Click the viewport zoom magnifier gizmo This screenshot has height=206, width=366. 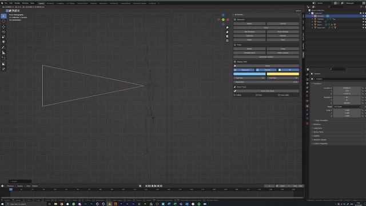click(227, 27)
